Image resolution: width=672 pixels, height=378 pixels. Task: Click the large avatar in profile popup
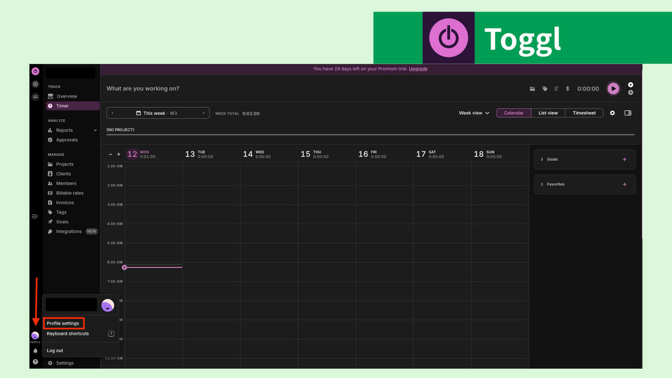coord(108,305)
